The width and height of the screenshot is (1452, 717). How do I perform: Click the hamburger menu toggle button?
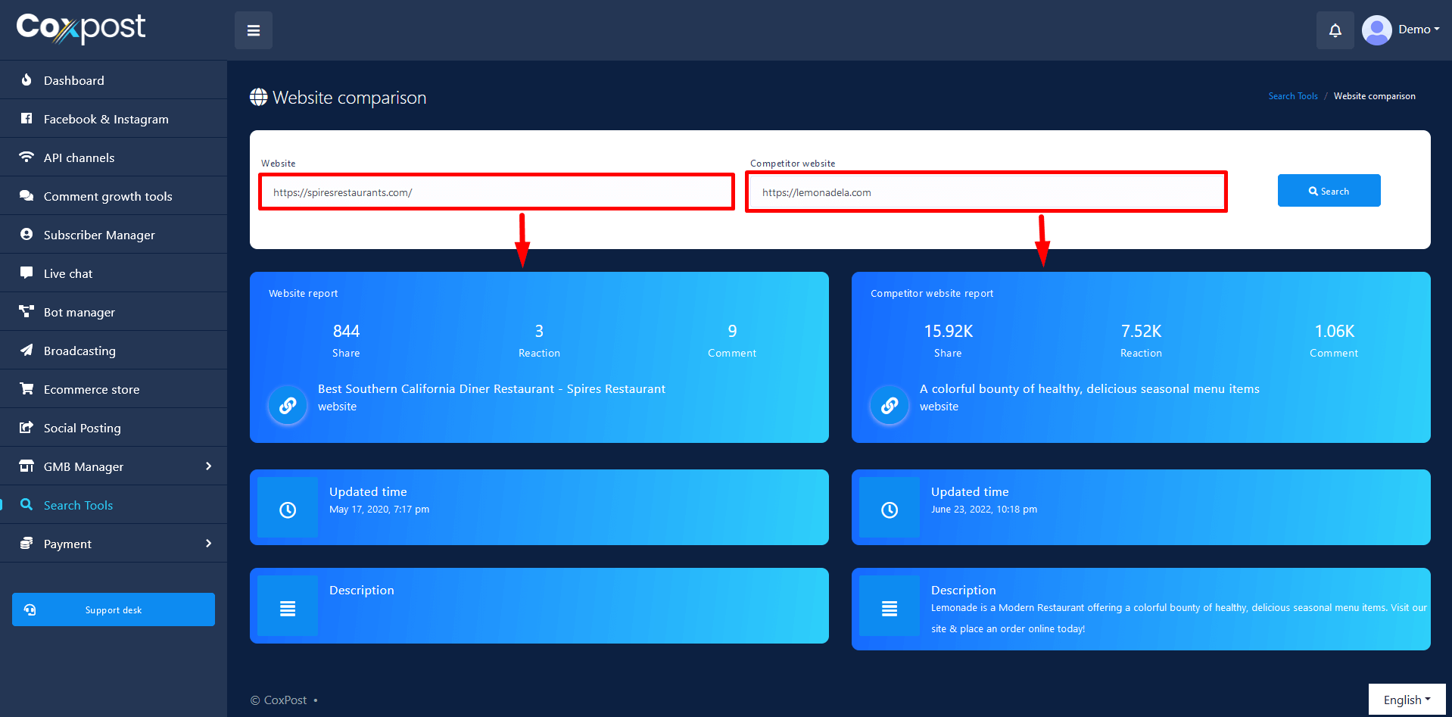click(x=253, y=30)
